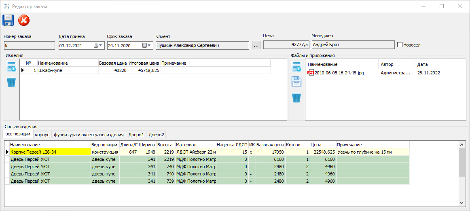Click the client browse ellipsis button
This screenshot has width=470, height=211.
pyautogui.click(x=256, y=45)
